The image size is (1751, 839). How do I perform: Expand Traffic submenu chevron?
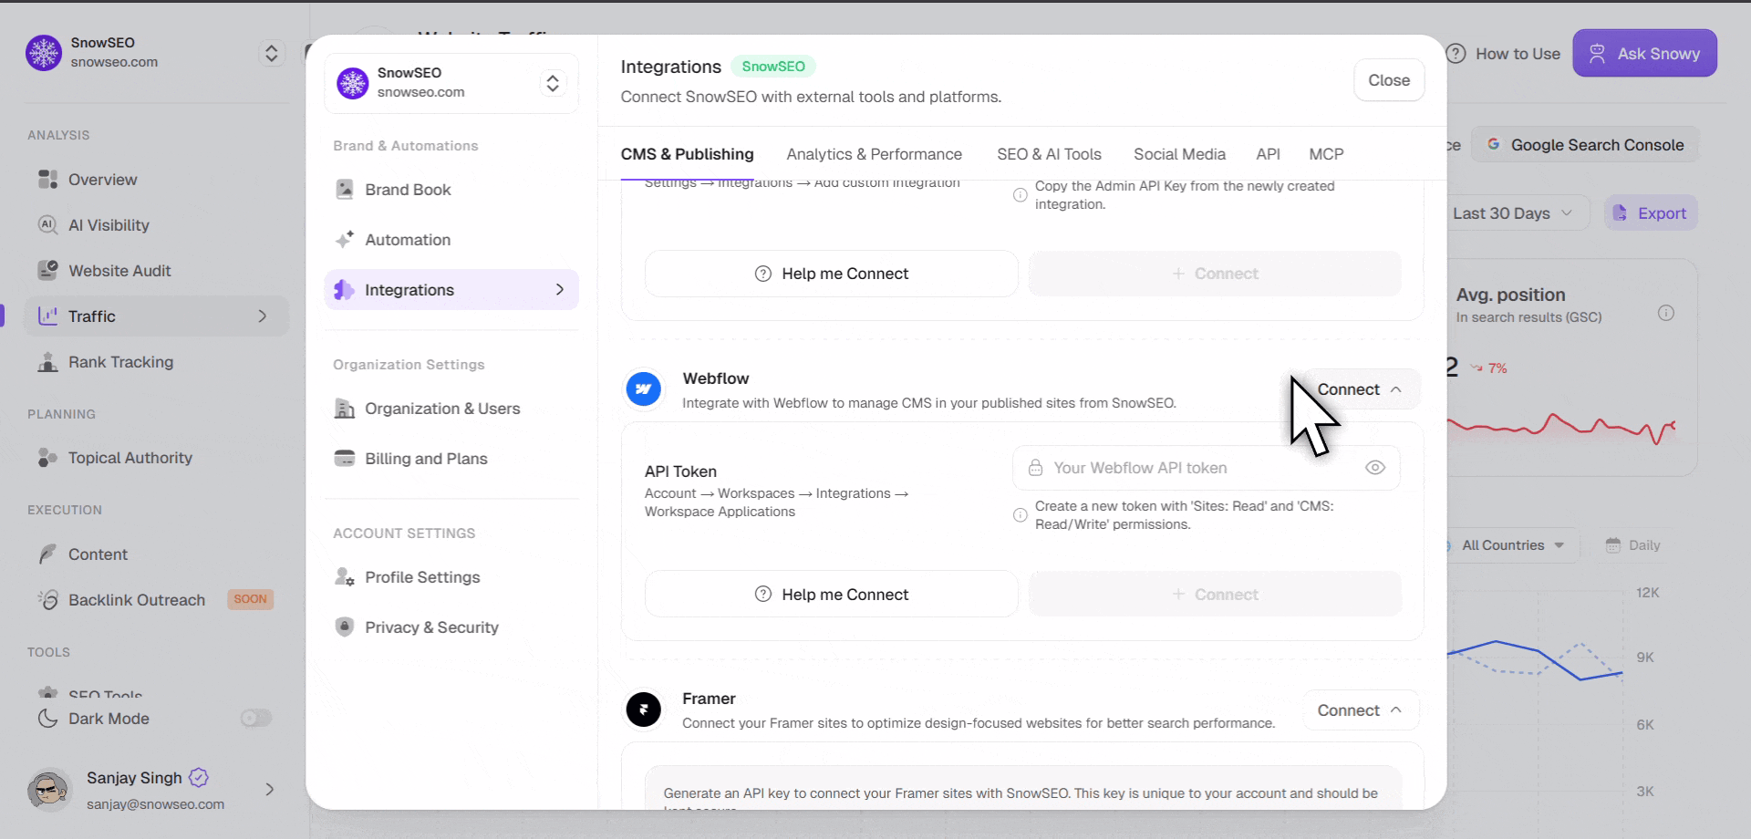click(263, 316)
